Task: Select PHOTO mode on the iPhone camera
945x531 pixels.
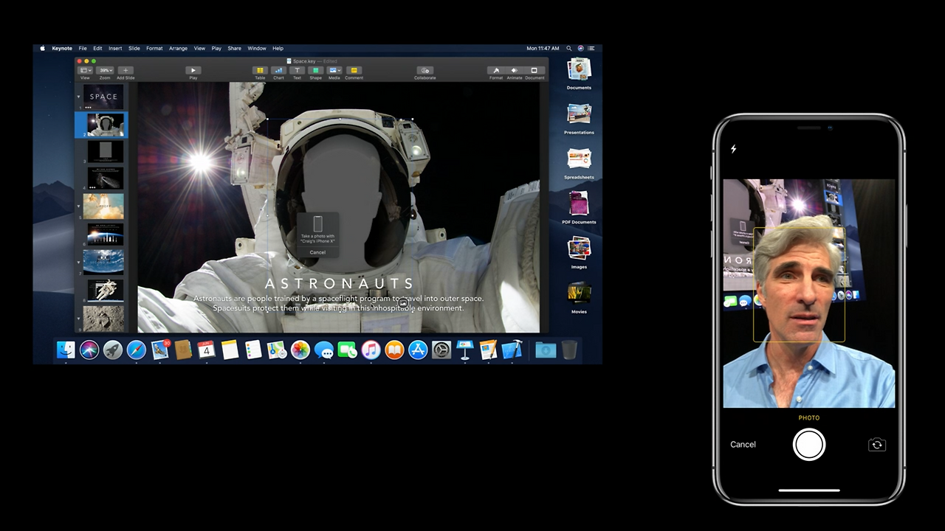Action: 809,418
